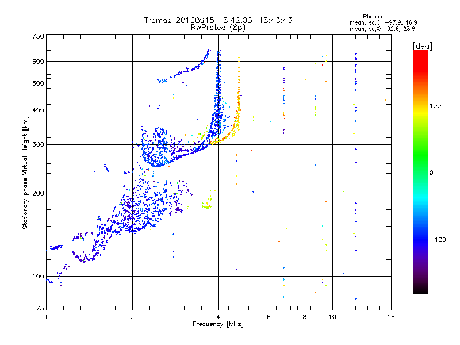Click the y-axis tick label '75'

click(40, 308)
